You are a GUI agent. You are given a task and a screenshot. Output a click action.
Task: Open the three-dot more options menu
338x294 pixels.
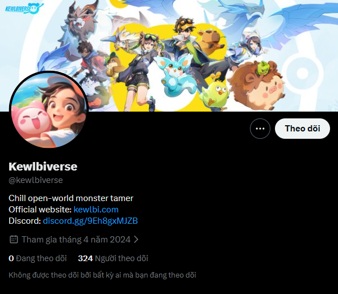click(260, 129)
